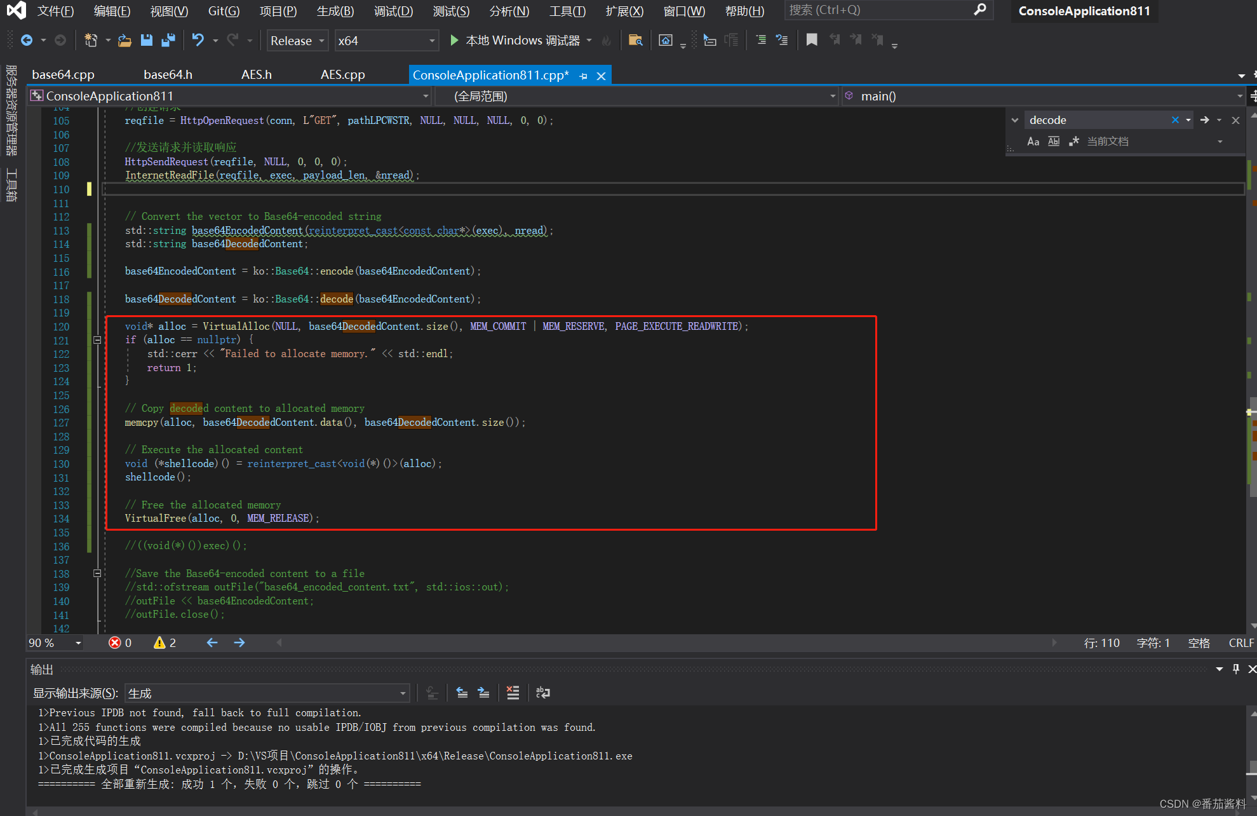Switch to the base64.cpp tab
The image size is (1257, 816).
click(63, 75)
